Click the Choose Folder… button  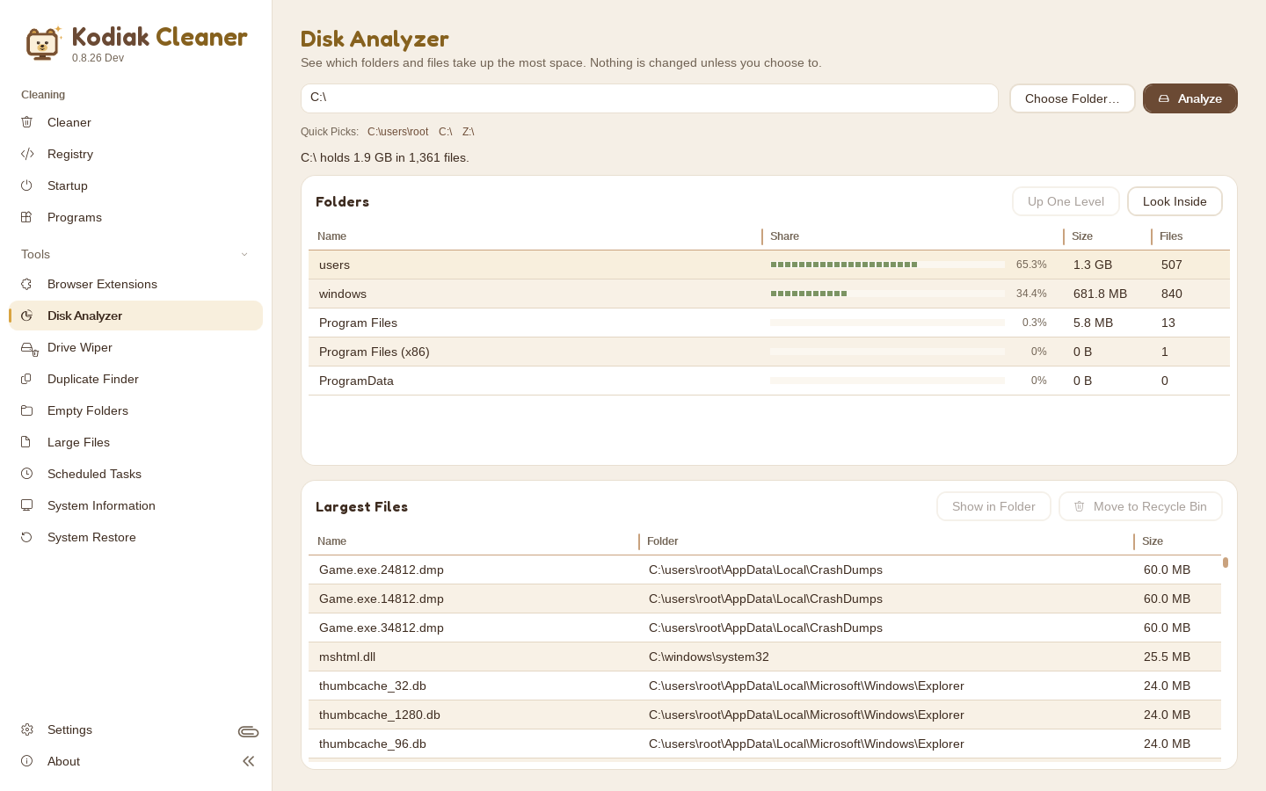point(1073,98)
